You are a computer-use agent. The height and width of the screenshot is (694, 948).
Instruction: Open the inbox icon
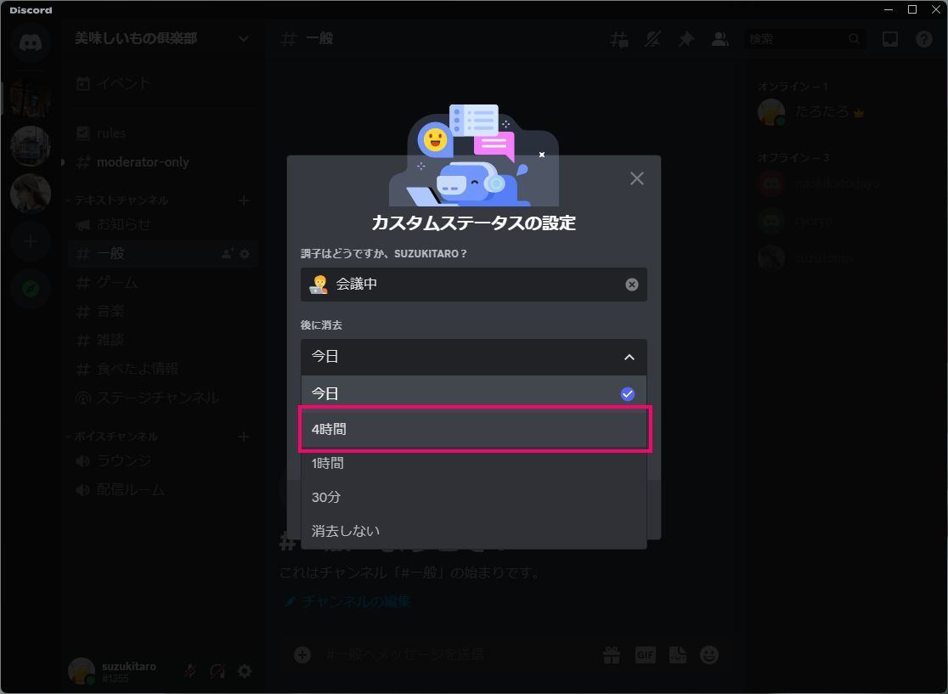(x=889, y=39)
